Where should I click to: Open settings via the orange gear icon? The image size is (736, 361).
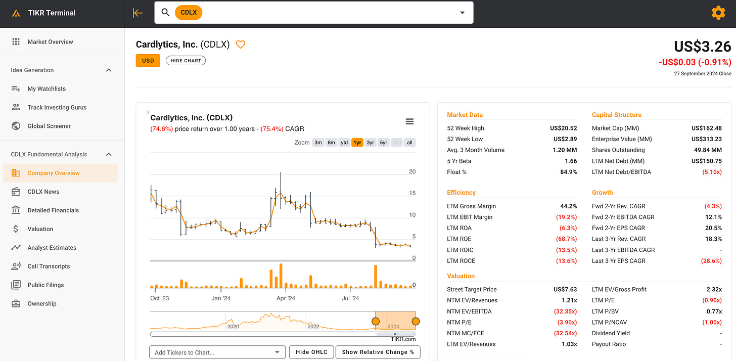coord(718,13)
